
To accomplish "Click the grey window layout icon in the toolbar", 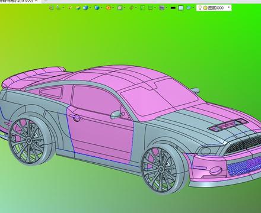I will click(x=162, y=8).
